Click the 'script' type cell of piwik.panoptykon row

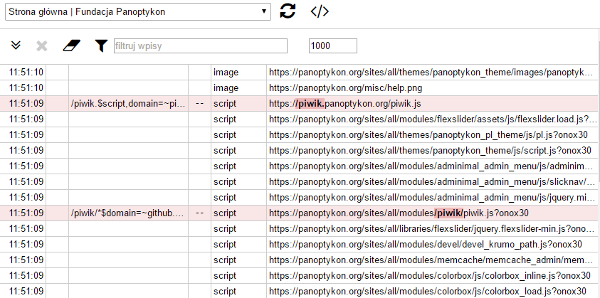pyautogui.click(x=238, y=104)
